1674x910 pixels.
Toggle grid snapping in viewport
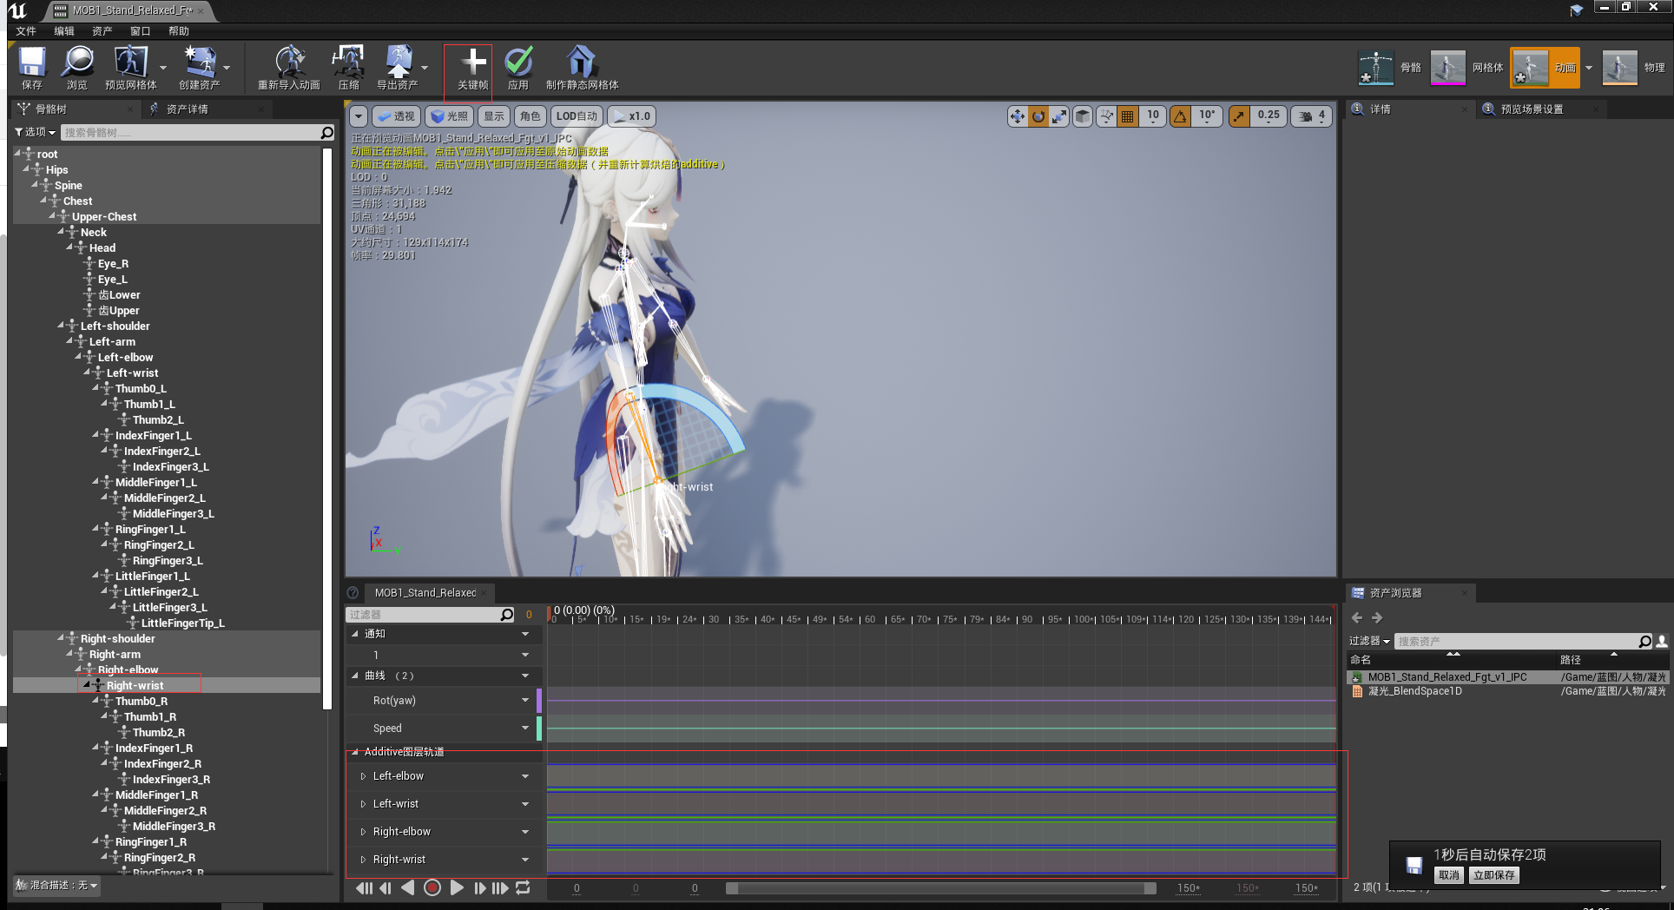pyautogui.click(x=1127, y=116)
